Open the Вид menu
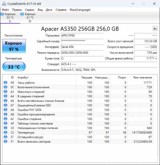Screen dimensions: 160x165 [40, 10]
